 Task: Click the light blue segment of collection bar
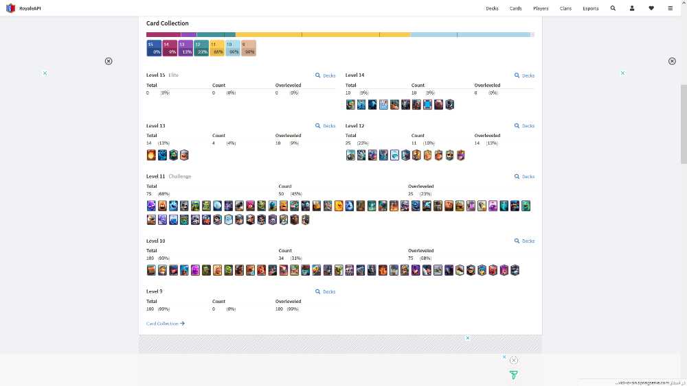click(x=470, y=34)
